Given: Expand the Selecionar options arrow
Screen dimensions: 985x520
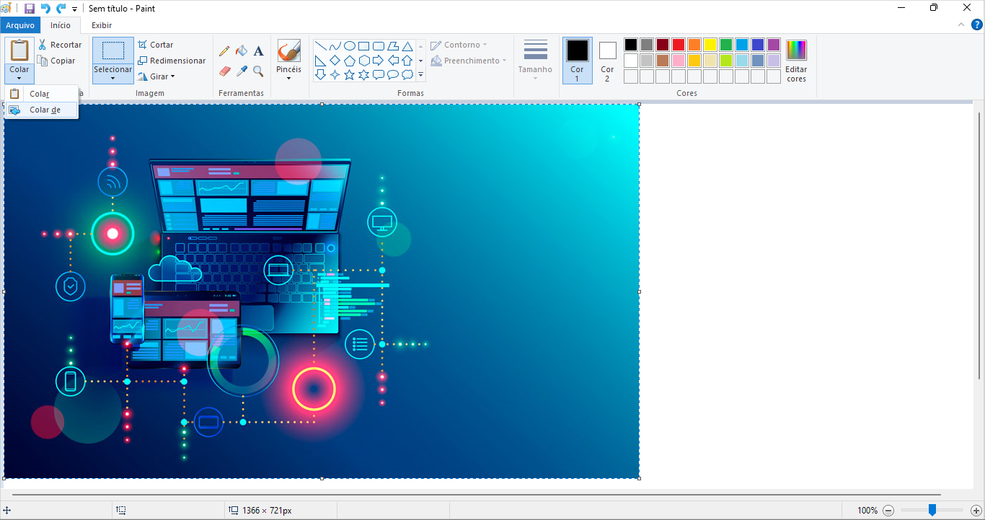Looking at the screenshot, I should pyautogui.click(x=113, y=78).
